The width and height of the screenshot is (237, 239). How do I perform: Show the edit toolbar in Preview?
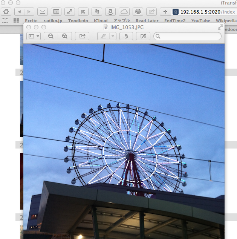(x=143, y=36)
